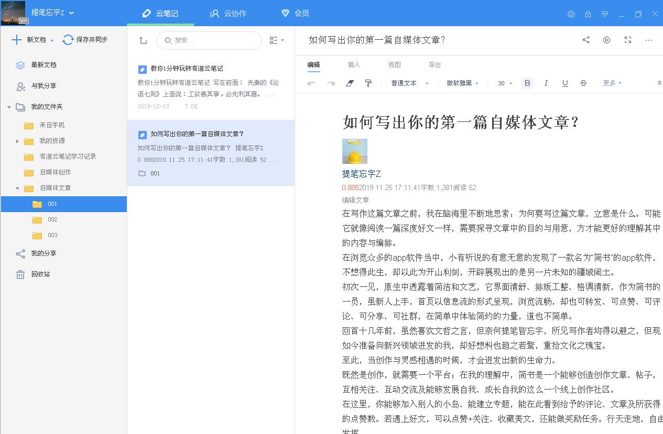Click inside the search notes field

point(209,40)
